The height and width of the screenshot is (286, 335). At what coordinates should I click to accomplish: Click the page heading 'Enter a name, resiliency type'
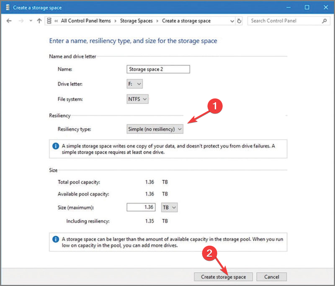tap(133, 41)
